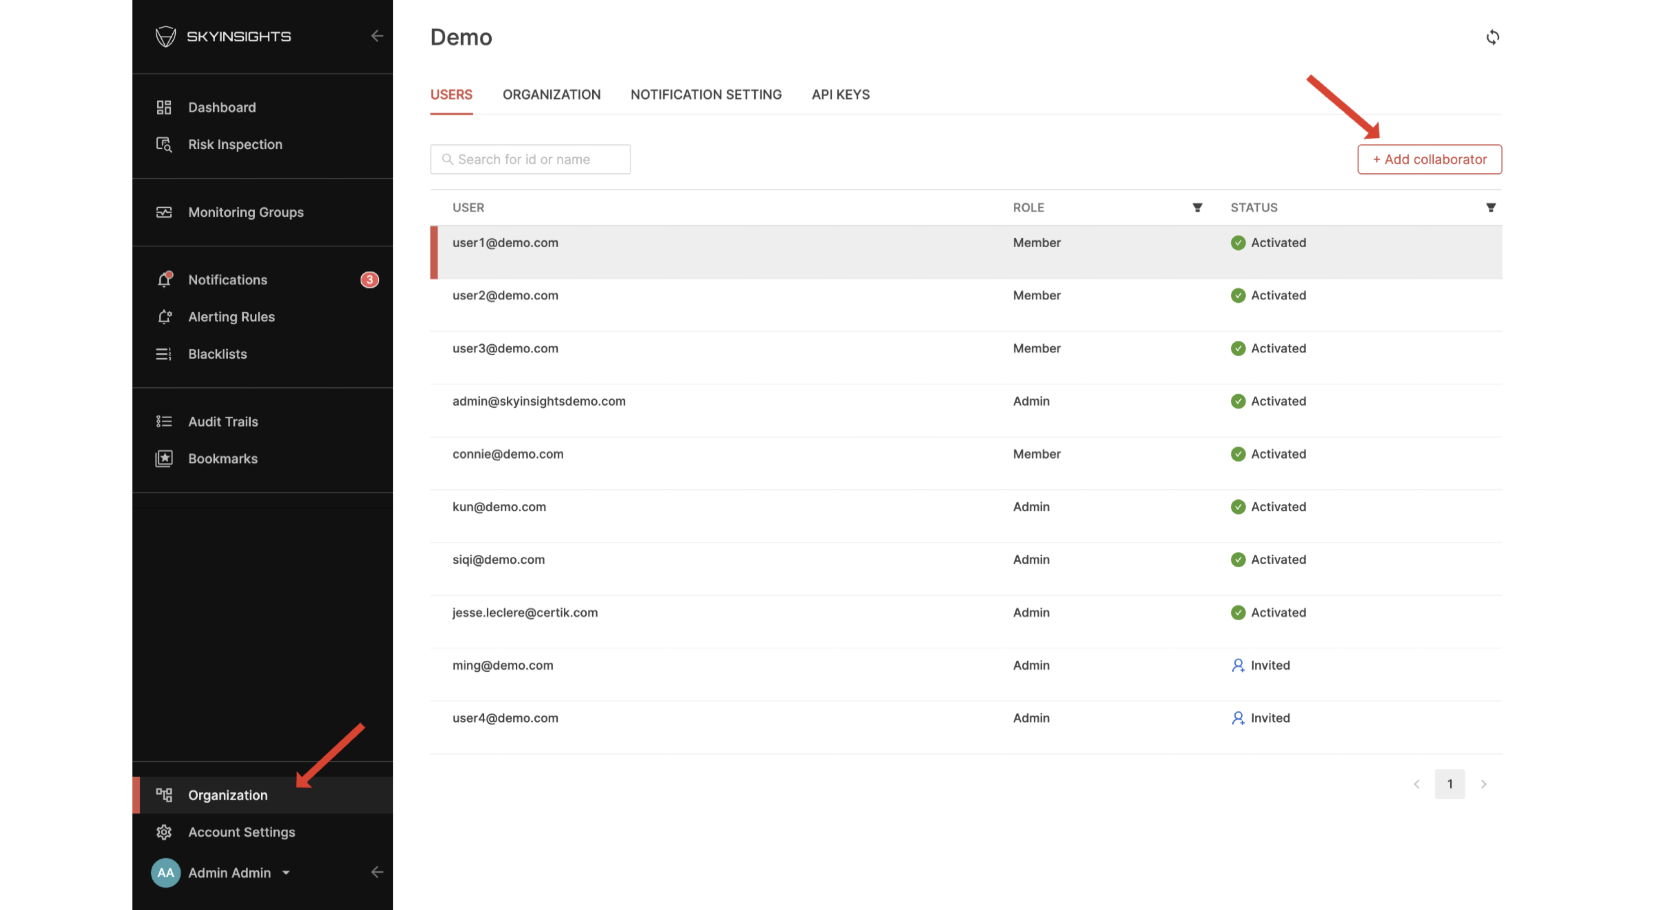Select the user1@demo.com row

click(966, 253)
